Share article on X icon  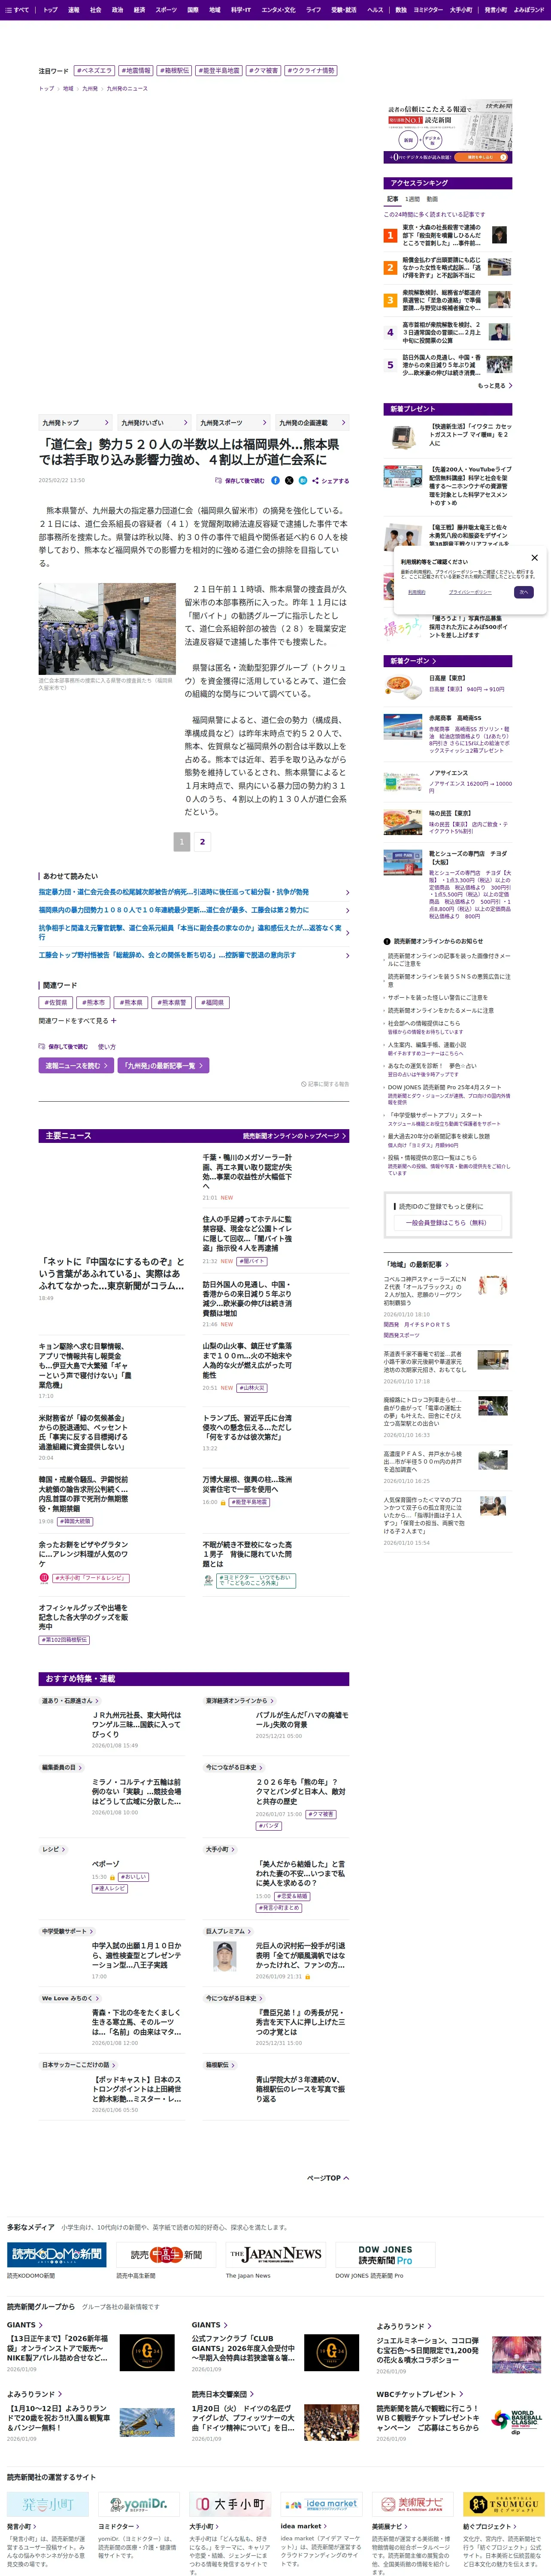(289, 481)
